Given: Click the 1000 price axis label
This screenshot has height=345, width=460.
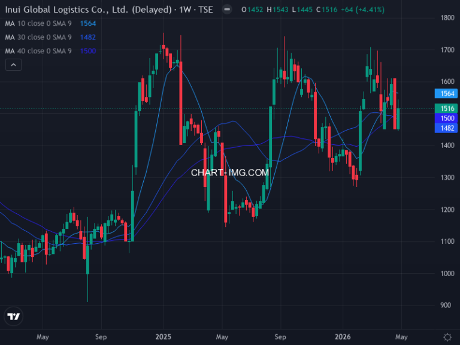Looking at the screenshot, I should 447,273.
